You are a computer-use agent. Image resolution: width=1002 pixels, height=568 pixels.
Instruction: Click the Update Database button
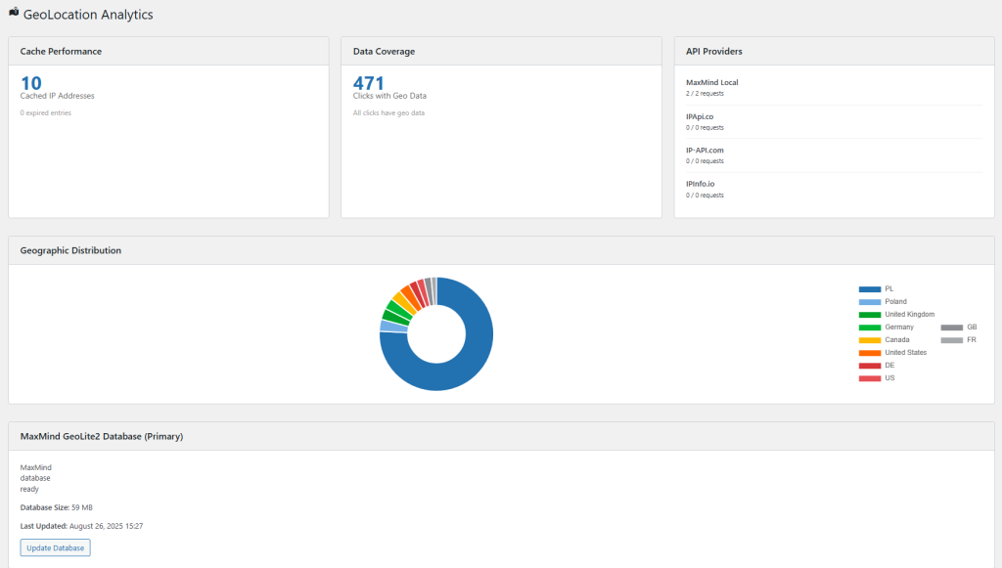click(x=55, y=547)
